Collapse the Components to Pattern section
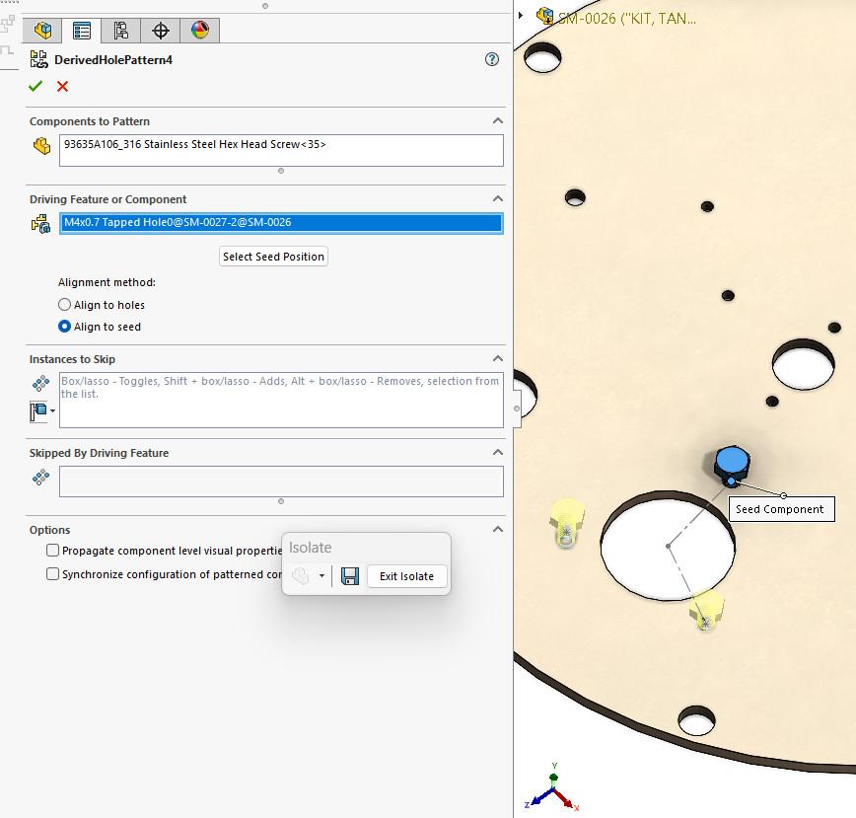This screenshot has height=818, width=856. click(497, 121)
